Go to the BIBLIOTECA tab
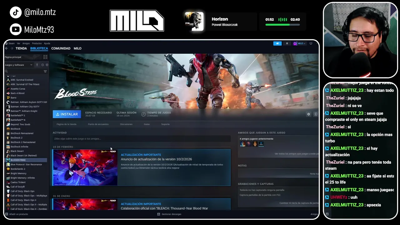Viewport: 400px width, 225px height. point(39,48)
